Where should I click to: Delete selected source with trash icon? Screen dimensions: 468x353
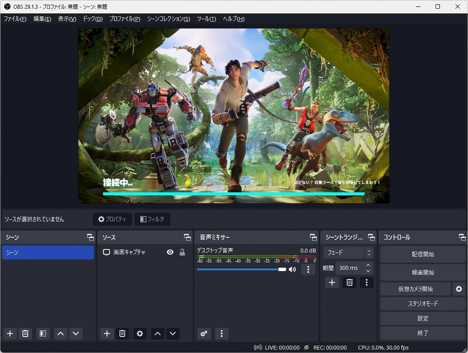click(122, 333)
